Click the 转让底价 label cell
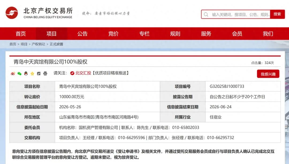This screenshot has height=164, width=289. [32, 97]
